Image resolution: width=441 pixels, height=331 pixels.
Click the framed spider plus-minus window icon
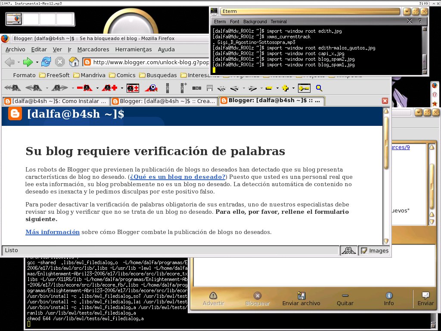click(x=133, y=88)
